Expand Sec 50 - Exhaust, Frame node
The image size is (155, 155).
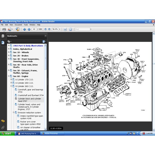click(x=9, y=70)
